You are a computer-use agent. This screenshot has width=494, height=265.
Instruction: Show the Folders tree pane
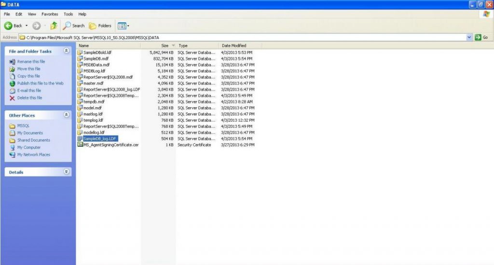(x=100, y=26)
